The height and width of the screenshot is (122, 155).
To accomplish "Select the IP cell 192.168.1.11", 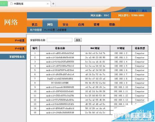I will tap(121, 91).
